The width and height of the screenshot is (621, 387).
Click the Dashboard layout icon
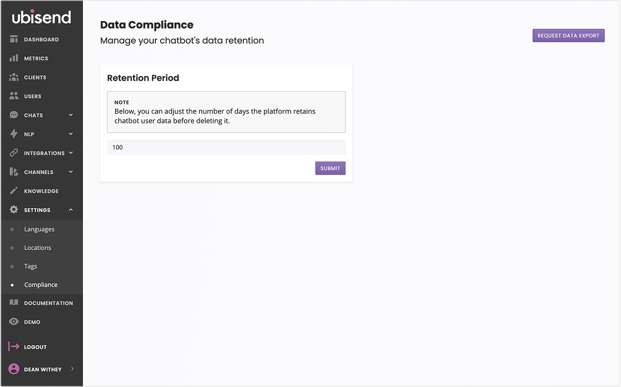click(x=14, y=39)
